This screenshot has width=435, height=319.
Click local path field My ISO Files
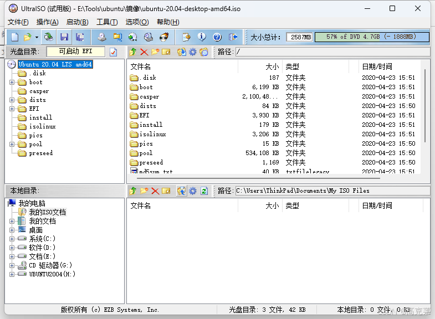333,191
